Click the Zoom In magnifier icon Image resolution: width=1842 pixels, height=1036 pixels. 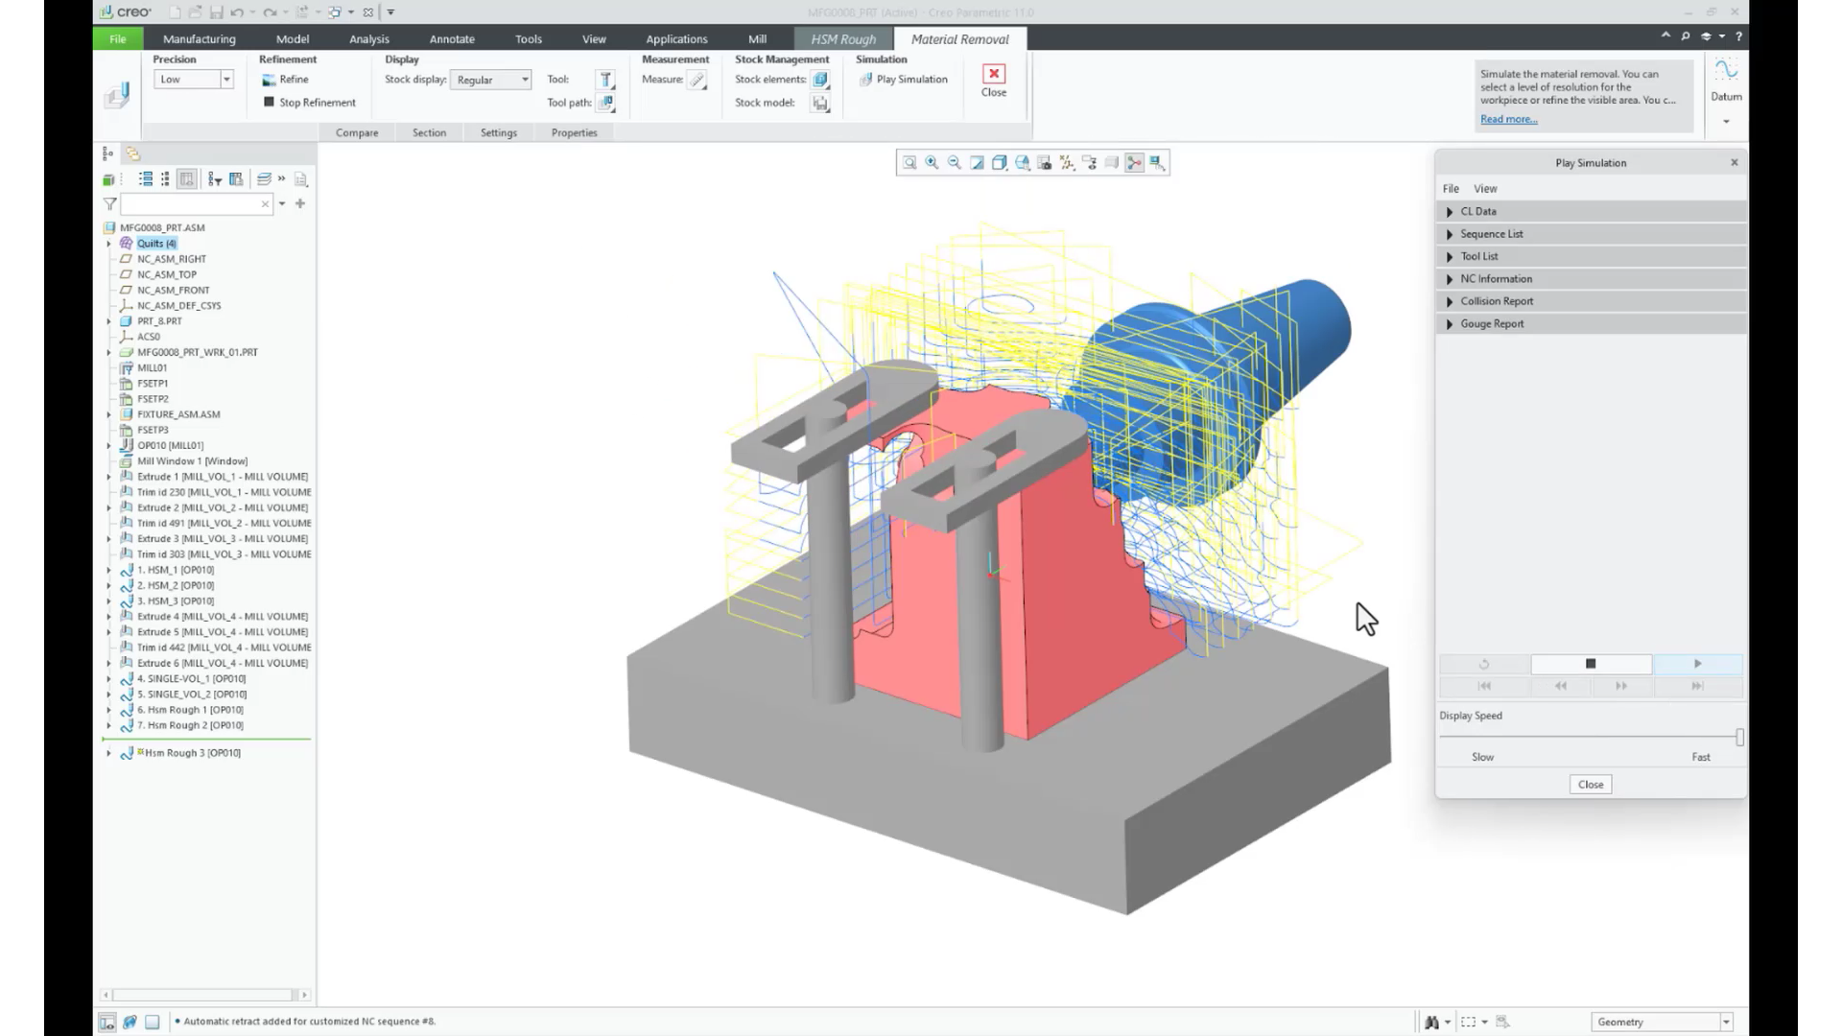tap(932, 163)
